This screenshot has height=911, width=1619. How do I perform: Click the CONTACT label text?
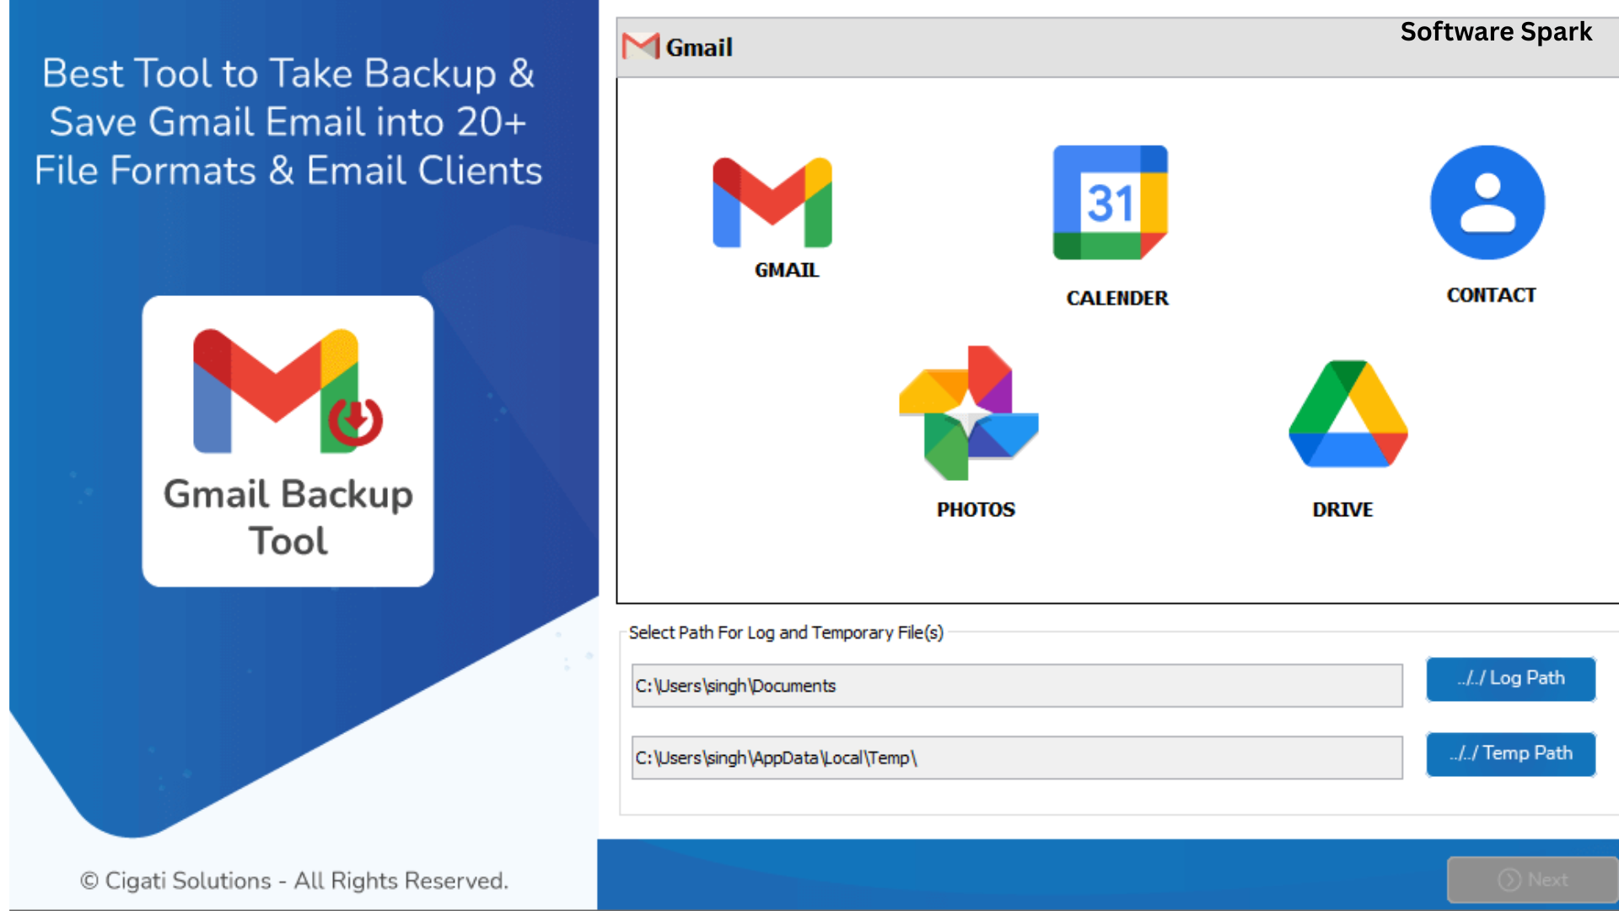coord(1491,295)
